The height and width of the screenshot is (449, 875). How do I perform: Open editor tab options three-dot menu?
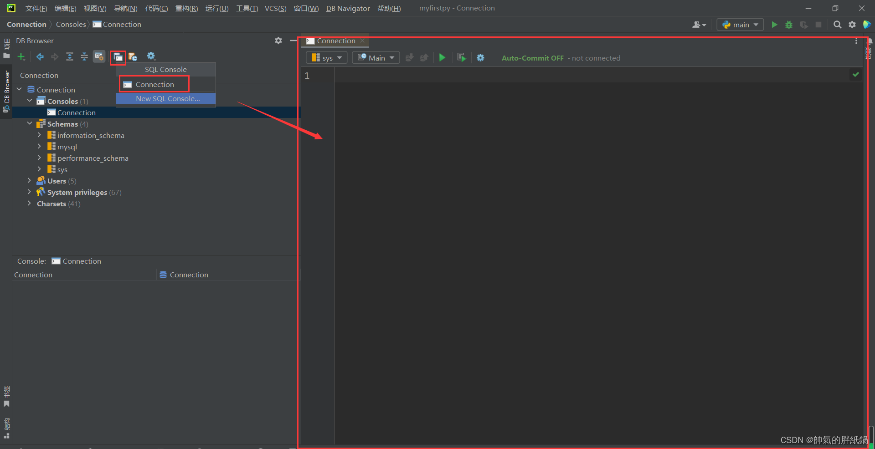[856, 41]
